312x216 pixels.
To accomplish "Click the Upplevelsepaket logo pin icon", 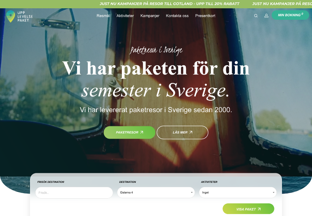I will [x=11, y=16].
